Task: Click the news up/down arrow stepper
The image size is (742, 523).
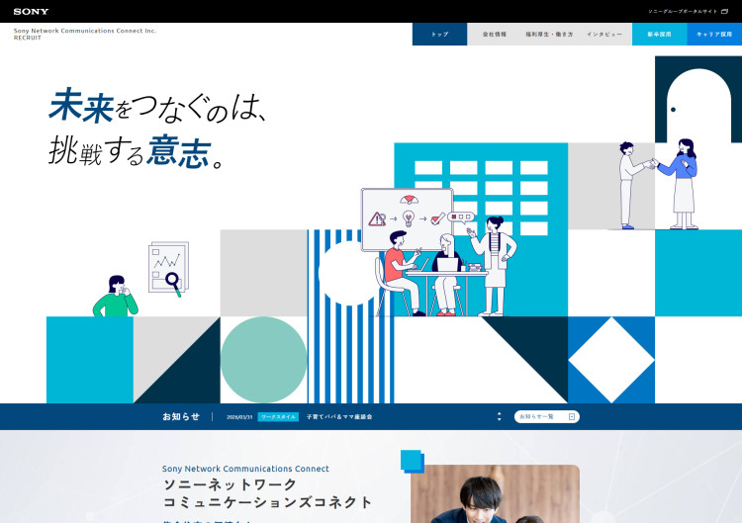Action: click(x=499, y=417)
